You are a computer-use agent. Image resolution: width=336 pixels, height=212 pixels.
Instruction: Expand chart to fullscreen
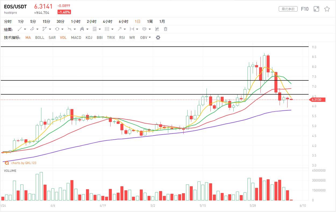(316, 9)
